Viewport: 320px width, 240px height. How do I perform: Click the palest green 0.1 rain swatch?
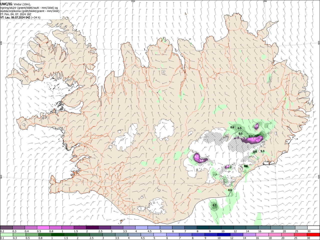coord(6,234)
